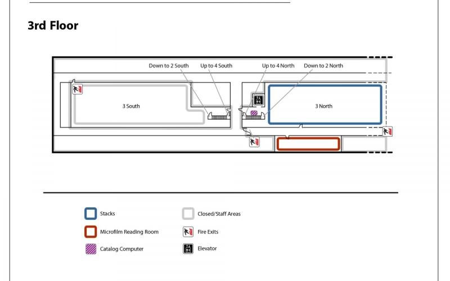Click the fire exit icon in 3 South

point(78,89)
